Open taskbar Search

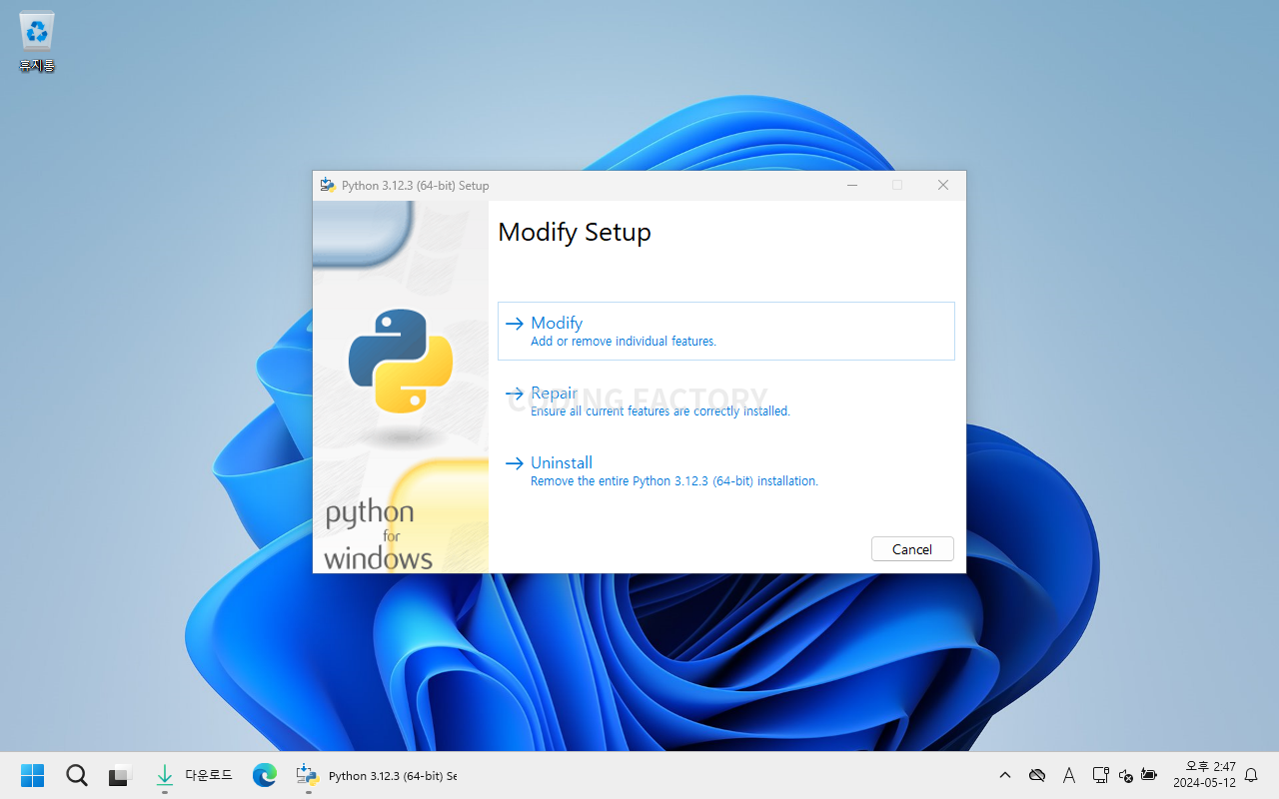(x=76, y=775)
